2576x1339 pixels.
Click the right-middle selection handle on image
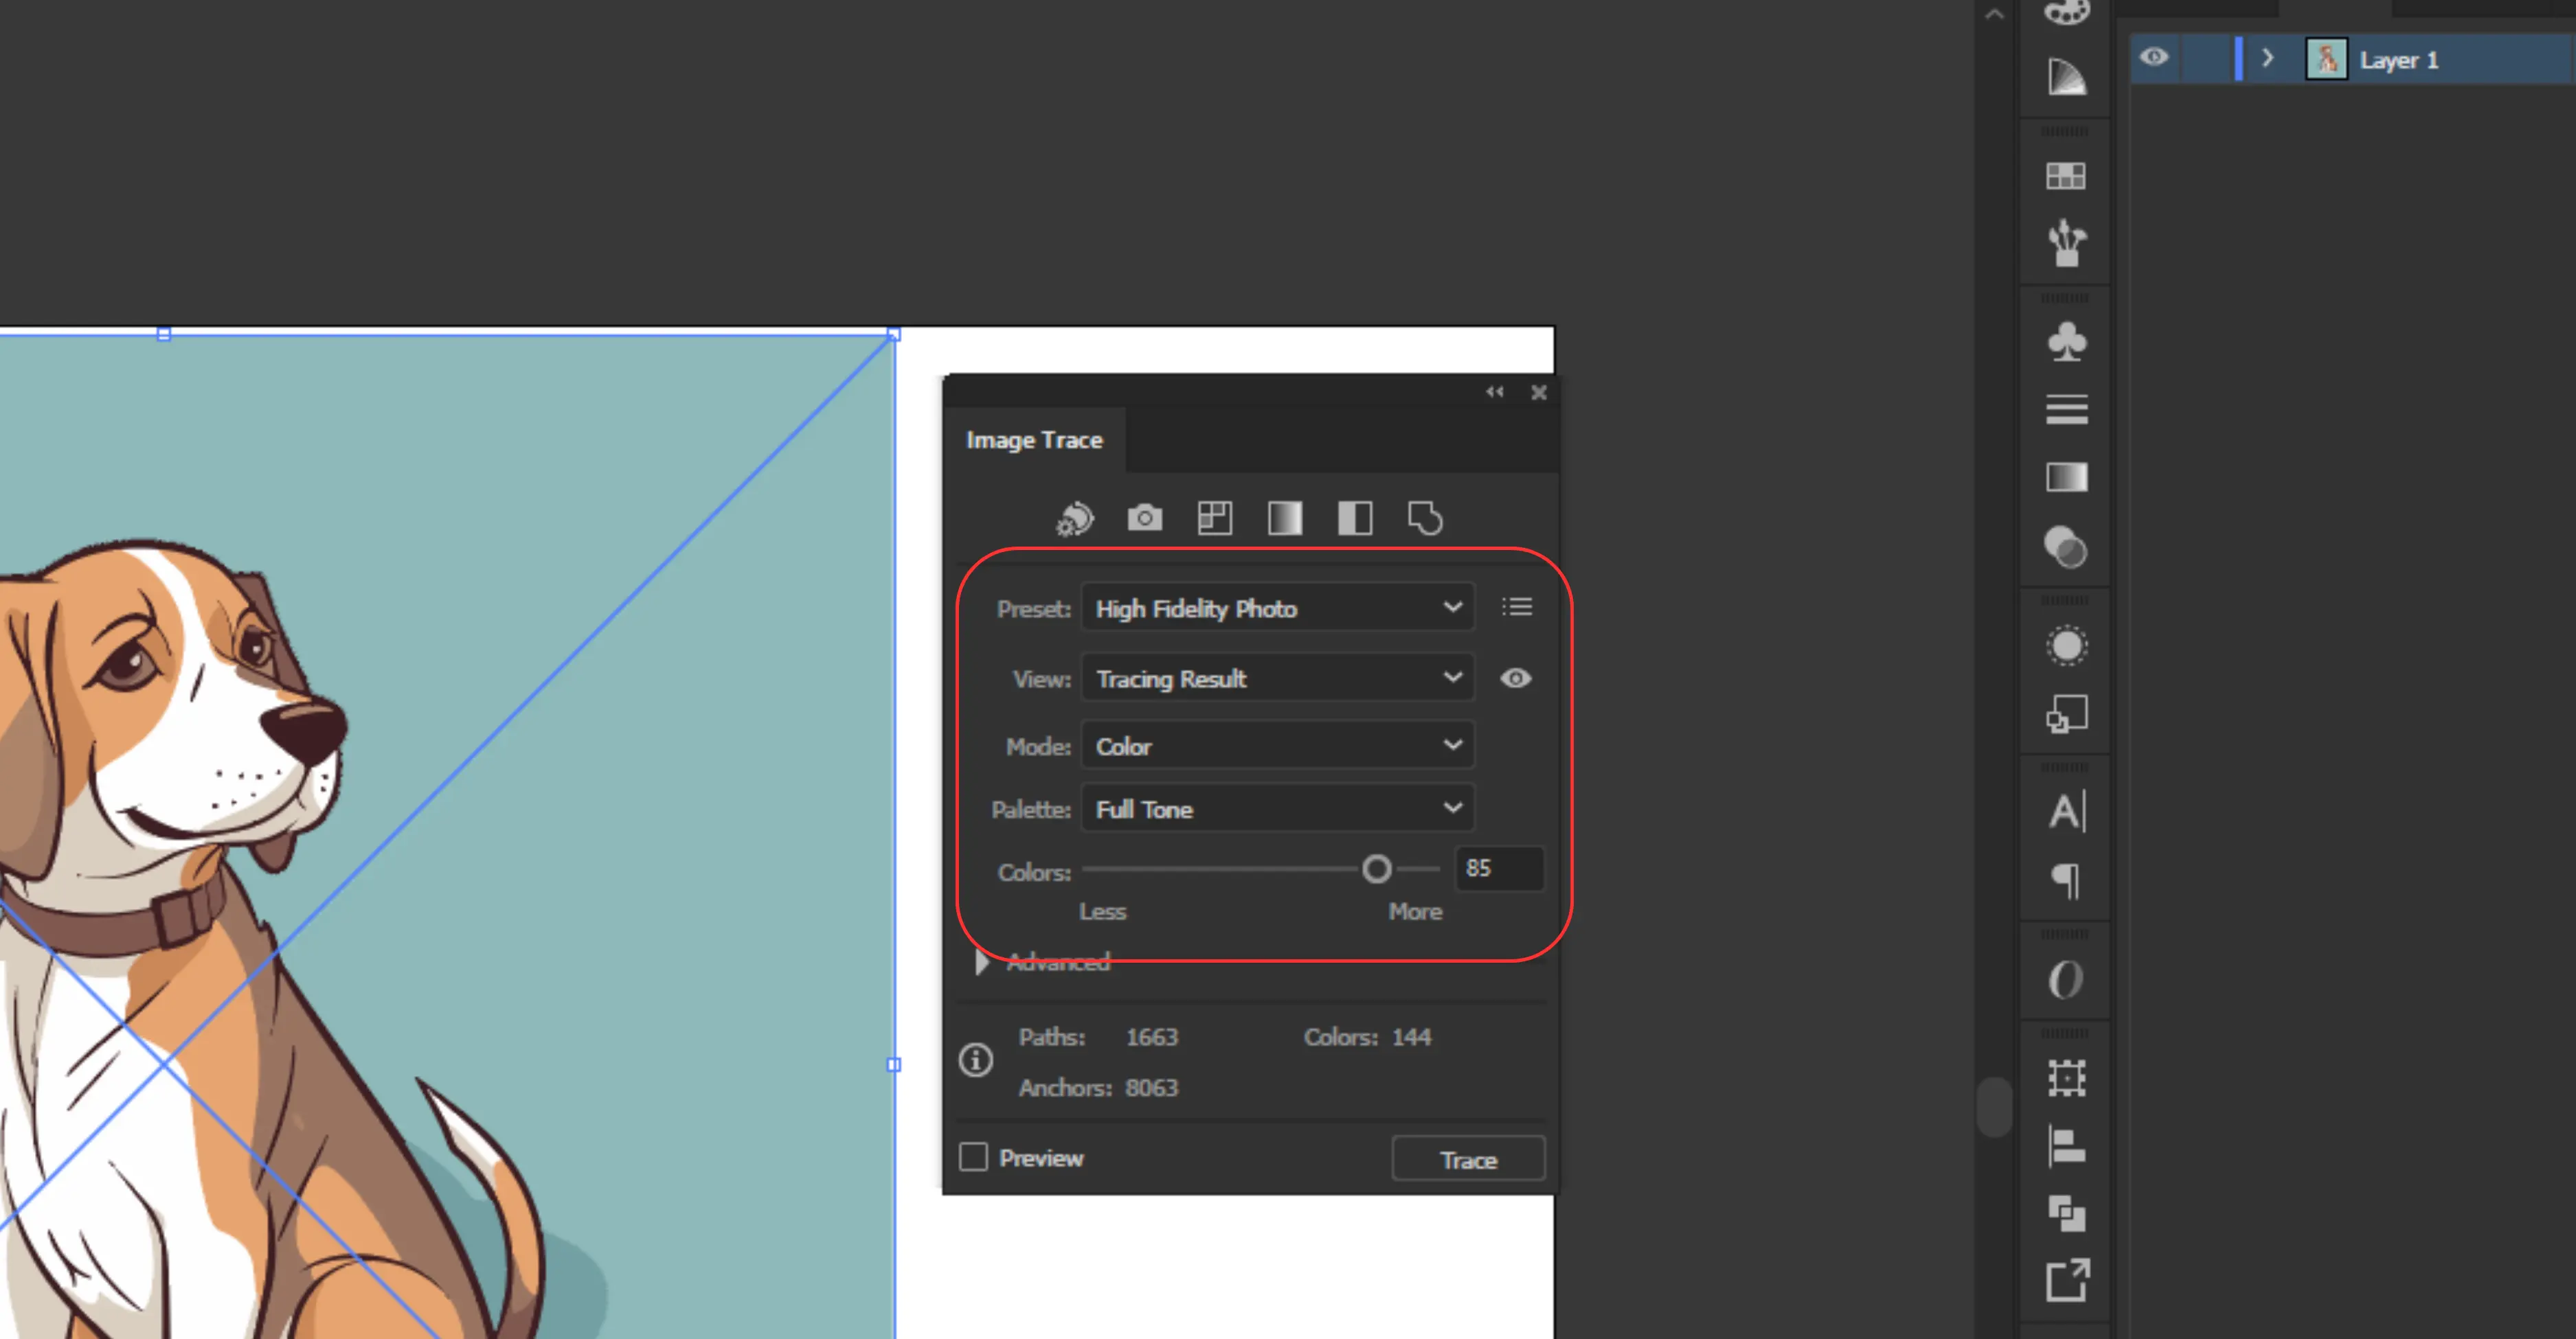click(x=894, y=1065)
